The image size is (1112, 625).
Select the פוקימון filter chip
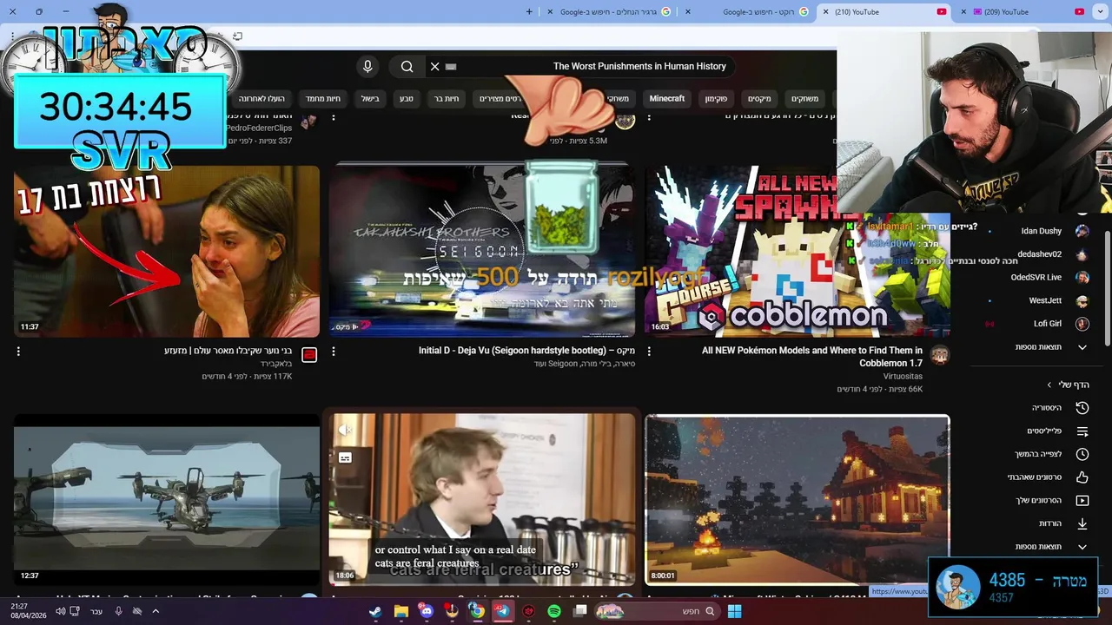716,99
